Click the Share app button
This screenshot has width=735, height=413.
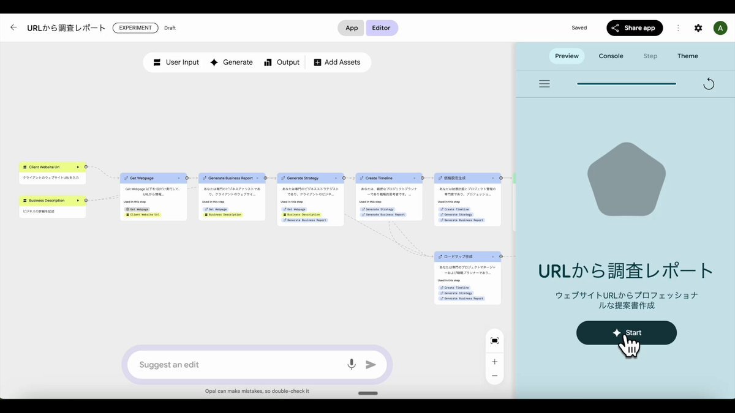(634, 28)
